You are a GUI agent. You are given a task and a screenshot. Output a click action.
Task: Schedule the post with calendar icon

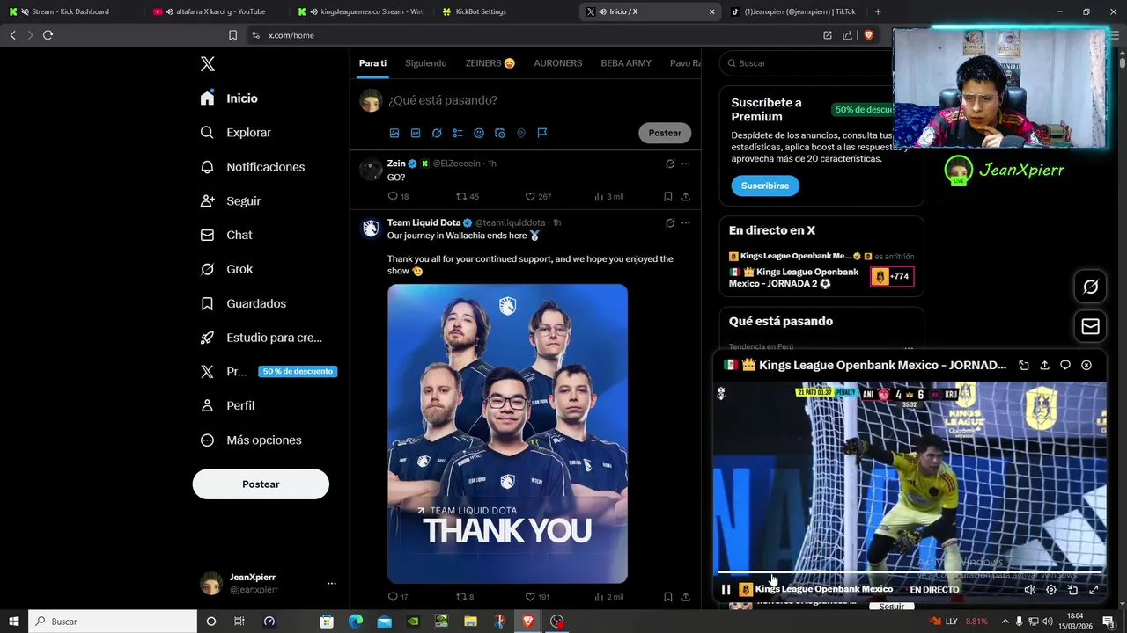point(500,133)
